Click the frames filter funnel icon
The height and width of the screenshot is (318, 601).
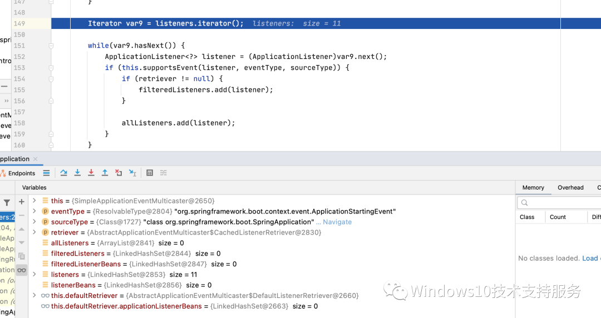7,202
